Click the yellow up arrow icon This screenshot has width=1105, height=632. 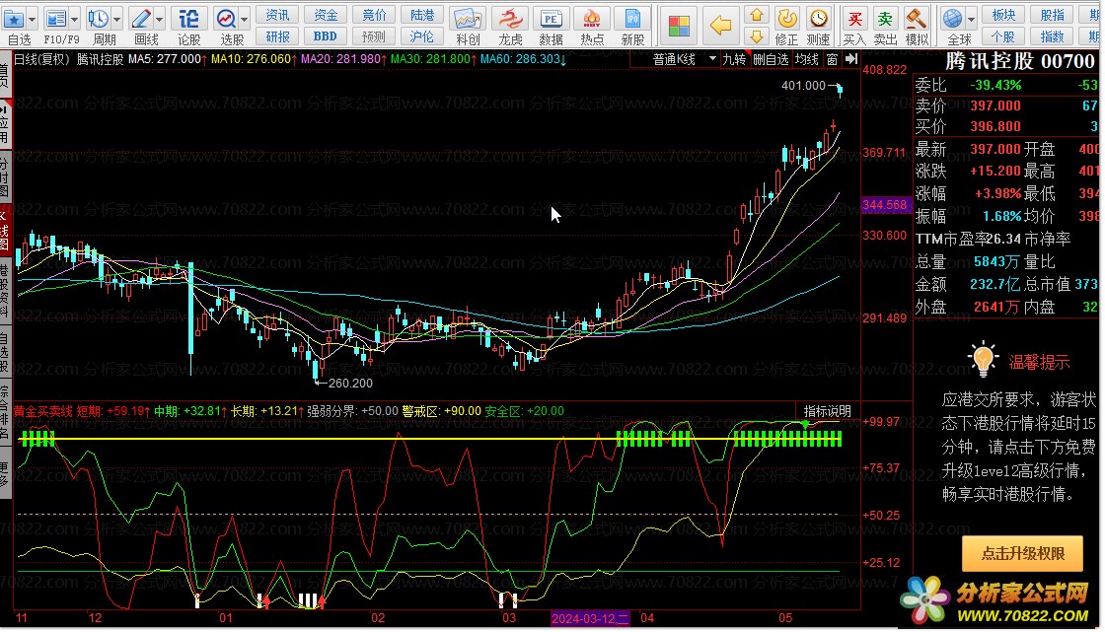756,15
